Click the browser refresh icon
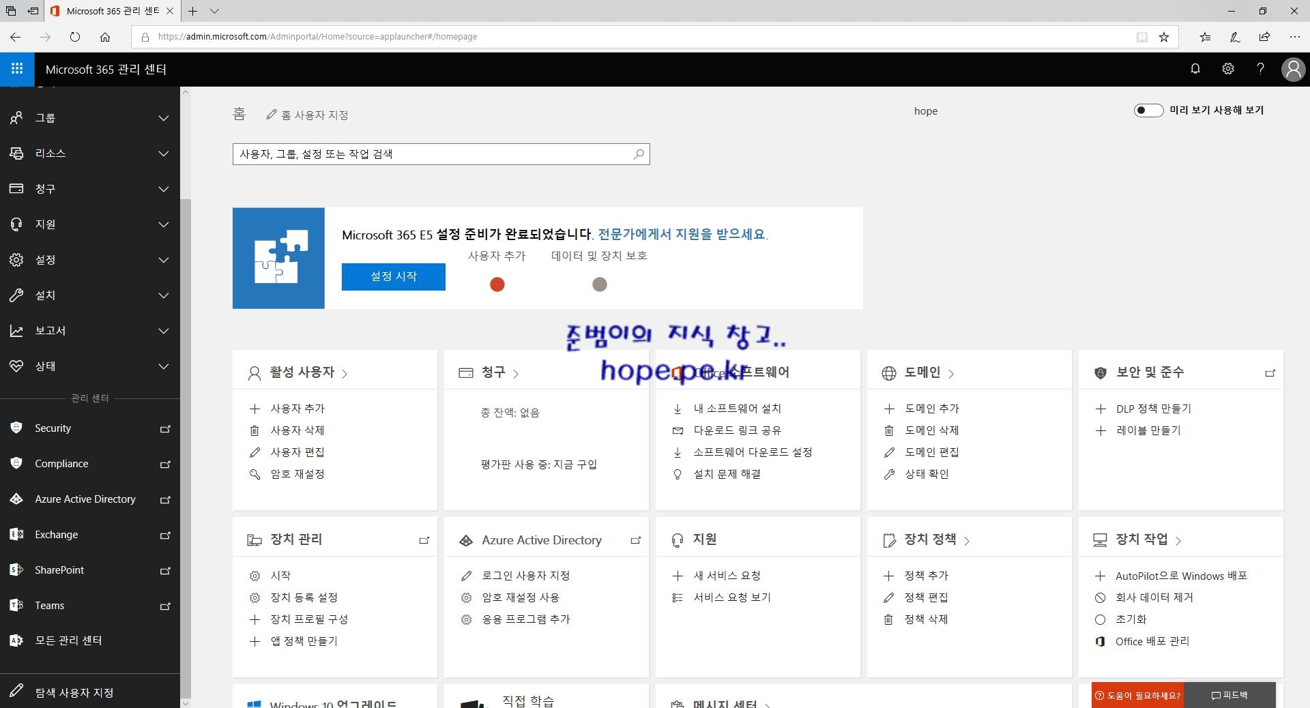This screenshot has height=708, width=1310. click(x=75, y=37)
